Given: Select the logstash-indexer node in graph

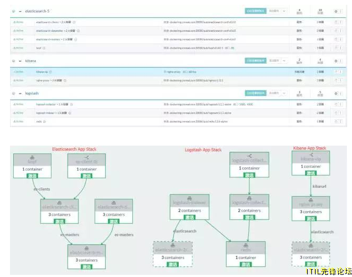Looking at the screenshot, I should 190,207.
